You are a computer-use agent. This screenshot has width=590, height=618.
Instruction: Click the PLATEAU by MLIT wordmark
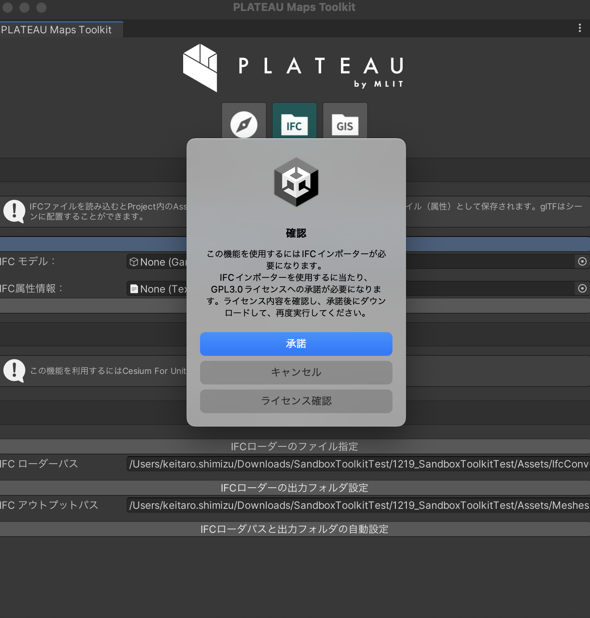tap(321, 72)
